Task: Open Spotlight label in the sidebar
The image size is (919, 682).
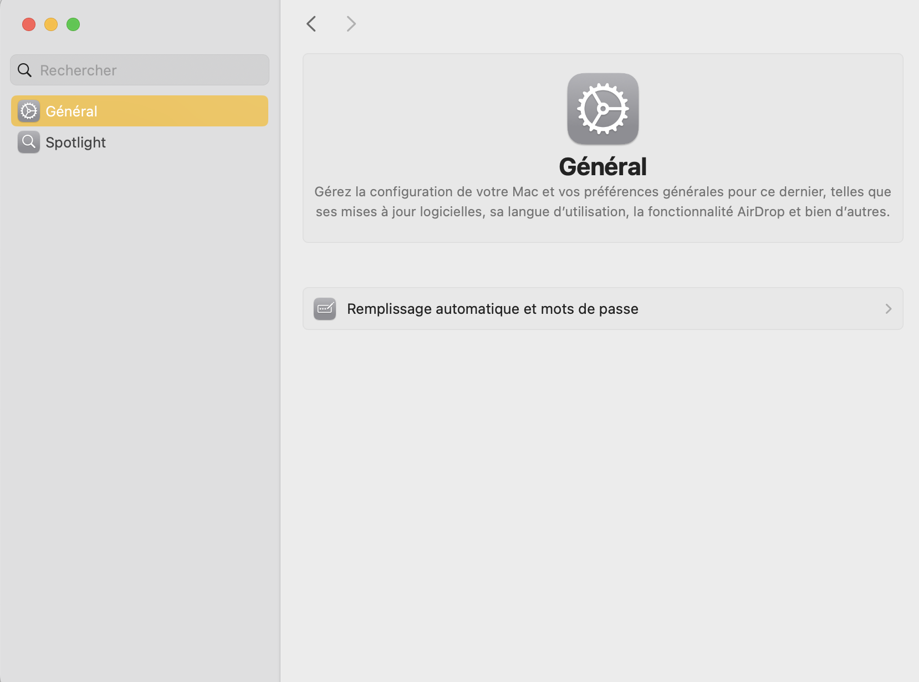Action: coord(75,142)
